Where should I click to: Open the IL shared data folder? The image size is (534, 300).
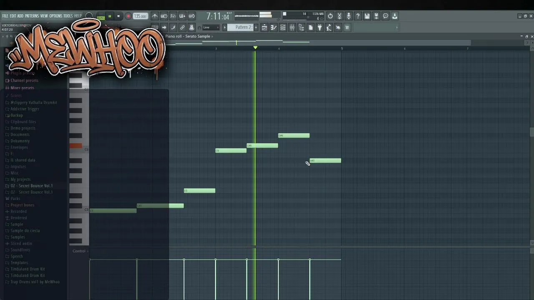(23, 160)
